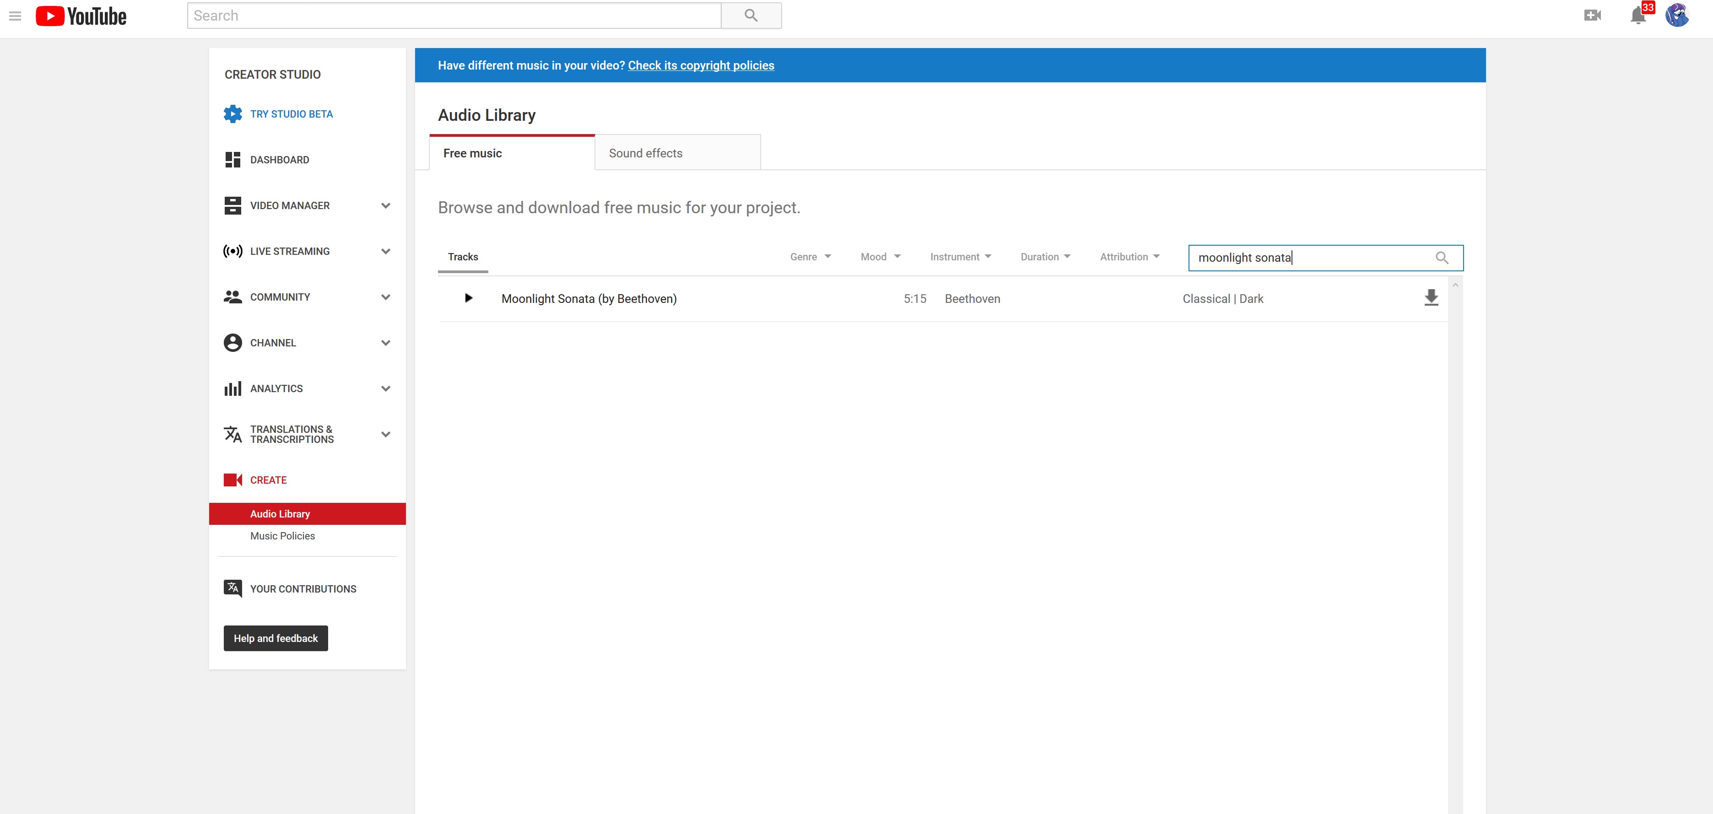The width and height of the screenshot is (1713, 814).
Task: Open the Mood filter dropdown
Action: 880,257
